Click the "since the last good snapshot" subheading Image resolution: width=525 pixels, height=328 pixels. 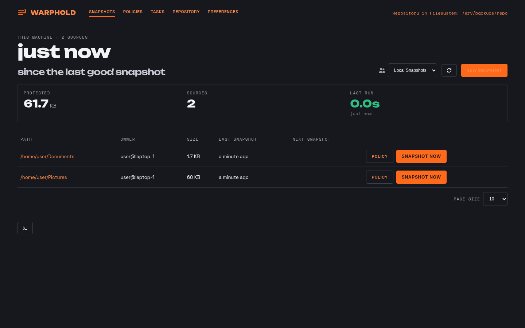tap(92, 72)
